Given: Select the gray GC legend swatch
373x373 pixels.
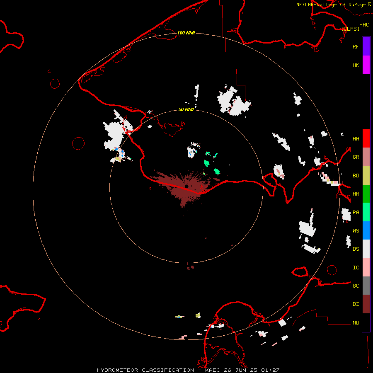Looking at the screenshot, I should coord(366,286).
